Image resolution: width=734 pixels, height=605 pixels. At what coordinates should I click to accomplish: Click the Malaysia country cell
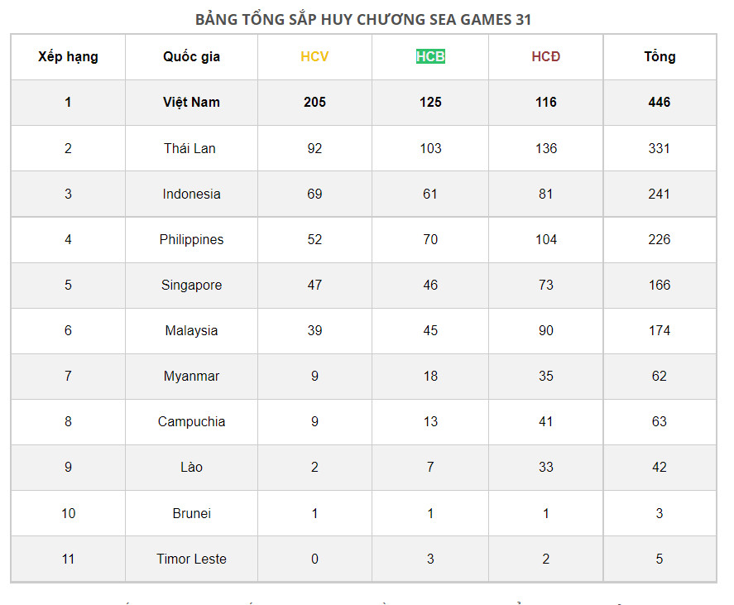coord(191,330)
